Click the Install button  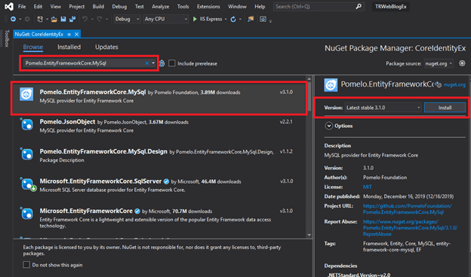tap(445, 108)
